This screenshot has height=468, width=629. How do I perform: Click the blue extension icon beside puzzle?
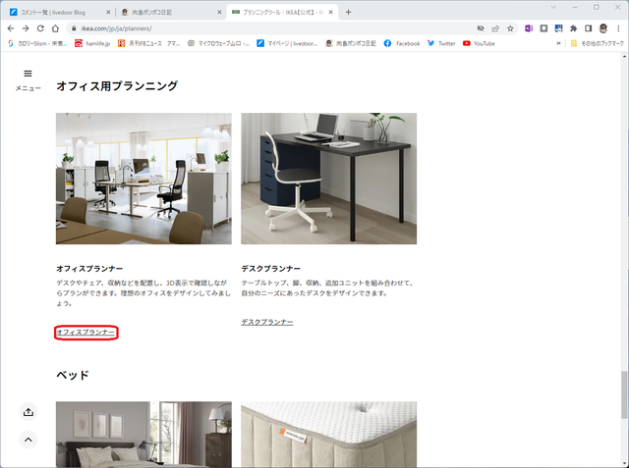click(558, 28)
